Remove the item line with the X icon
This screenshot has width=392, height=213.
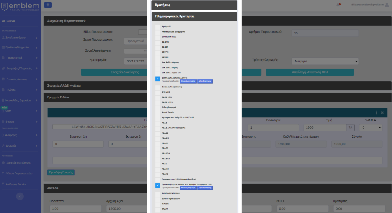[382, 113]
